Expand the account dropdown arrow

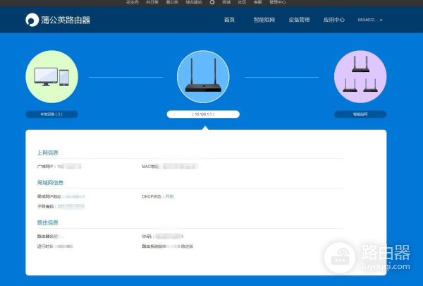pos(381,20)
